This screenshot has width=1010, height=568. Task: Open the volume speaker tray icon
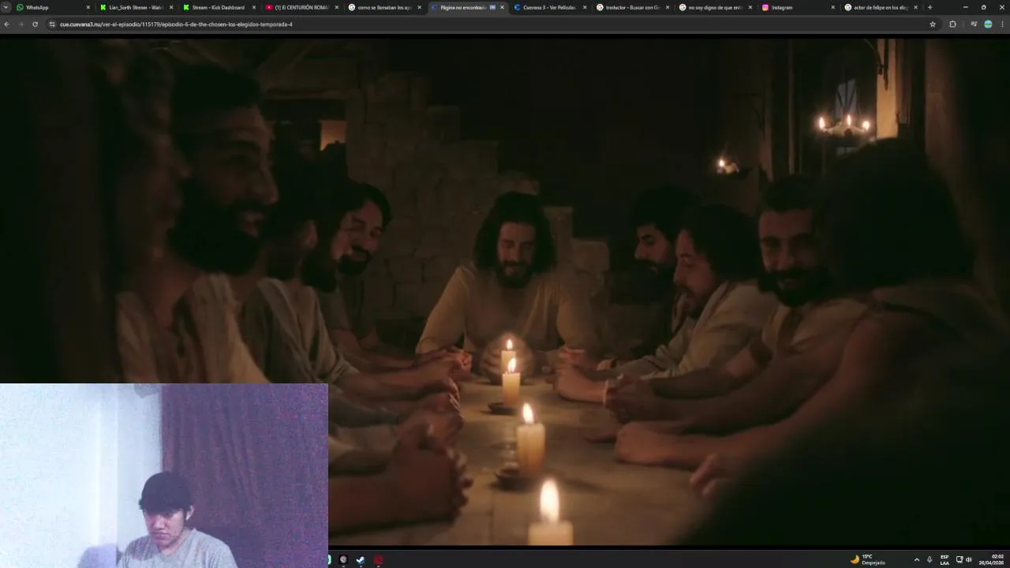[968, 559]
